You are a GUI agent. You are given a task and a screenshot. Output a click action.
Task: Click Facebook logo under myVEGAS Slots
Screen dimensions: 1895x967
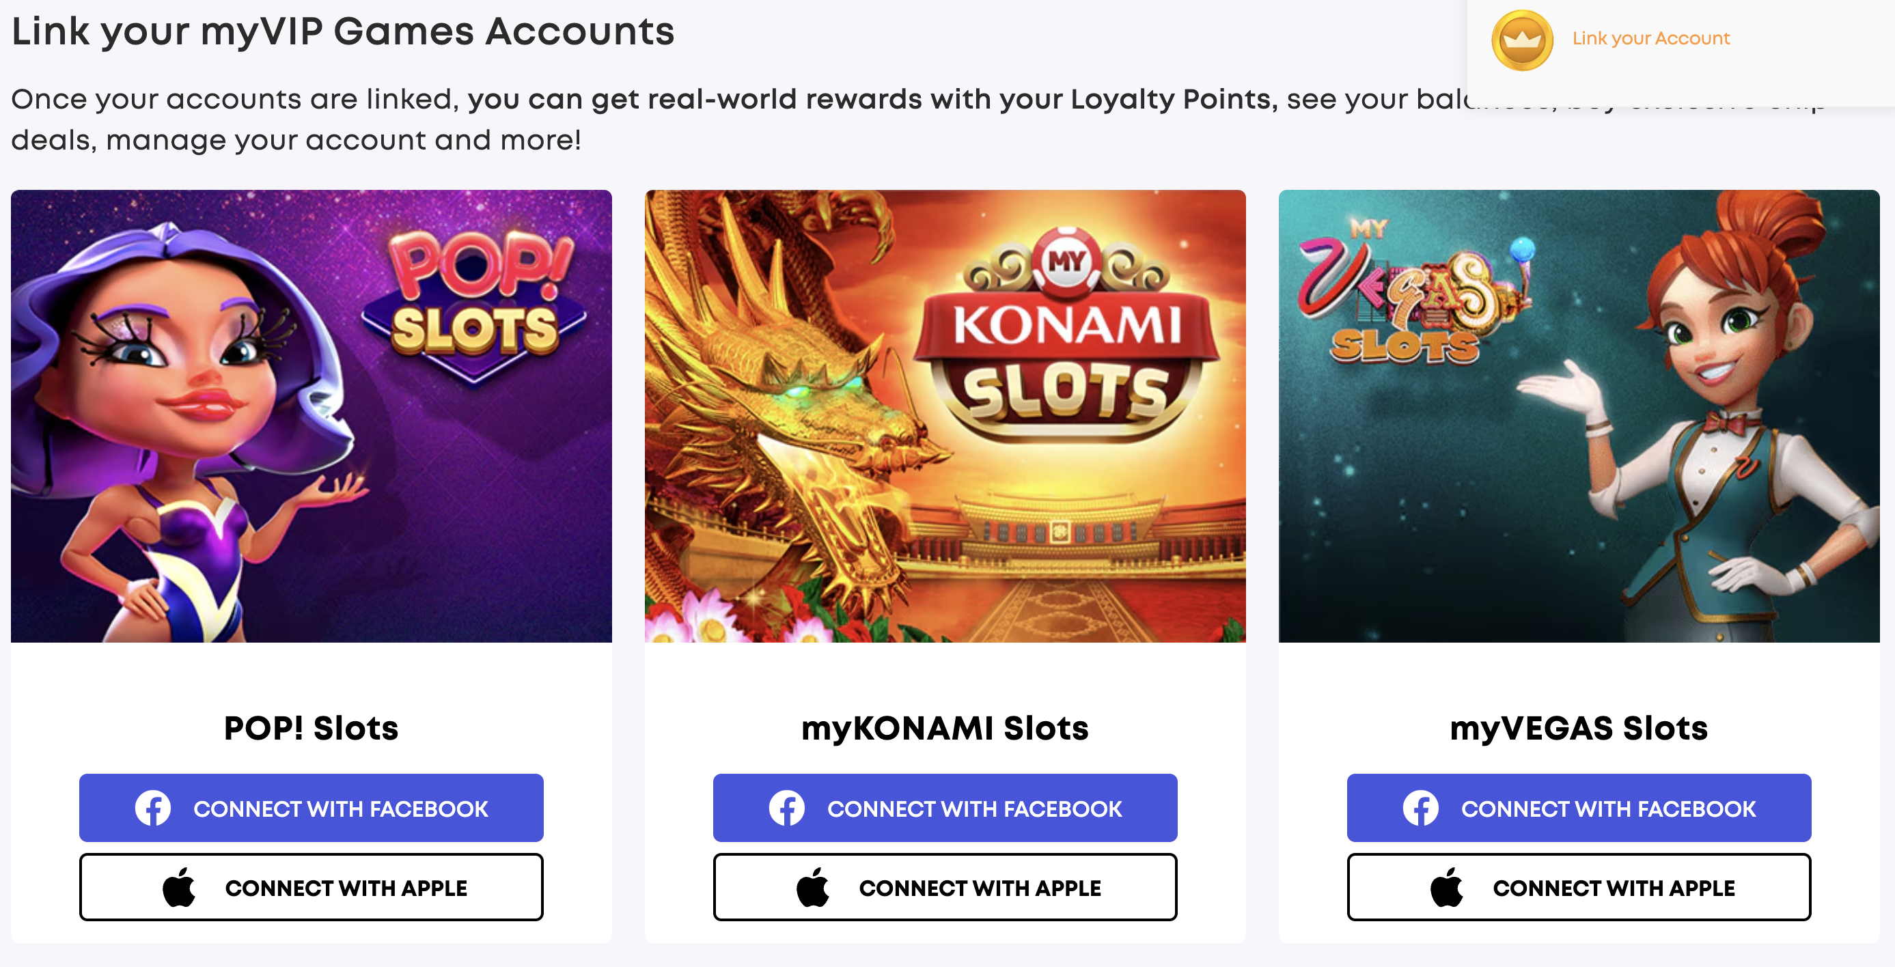(x=1420, y=808)
